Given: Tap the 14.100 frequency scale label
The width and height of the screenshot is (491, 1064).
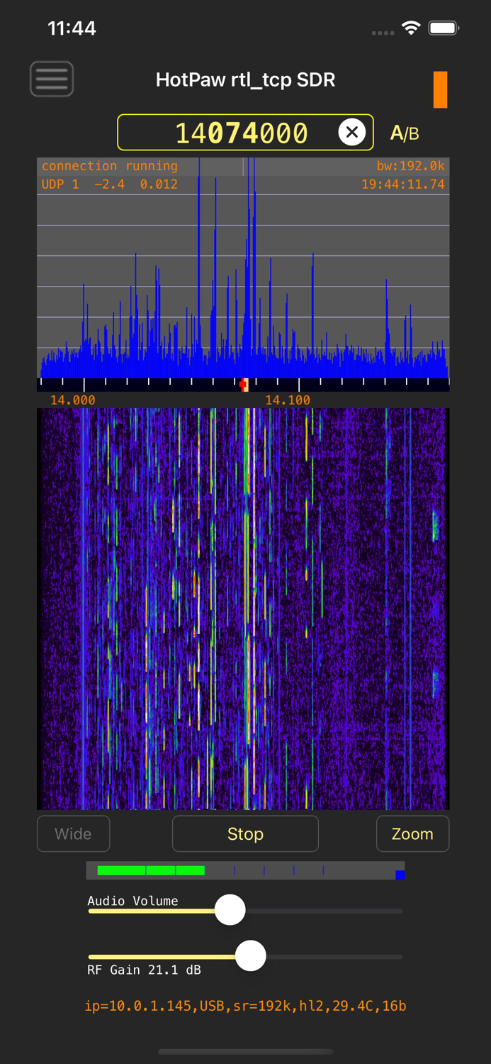Looking at the screenshot, I should (287, 400).
